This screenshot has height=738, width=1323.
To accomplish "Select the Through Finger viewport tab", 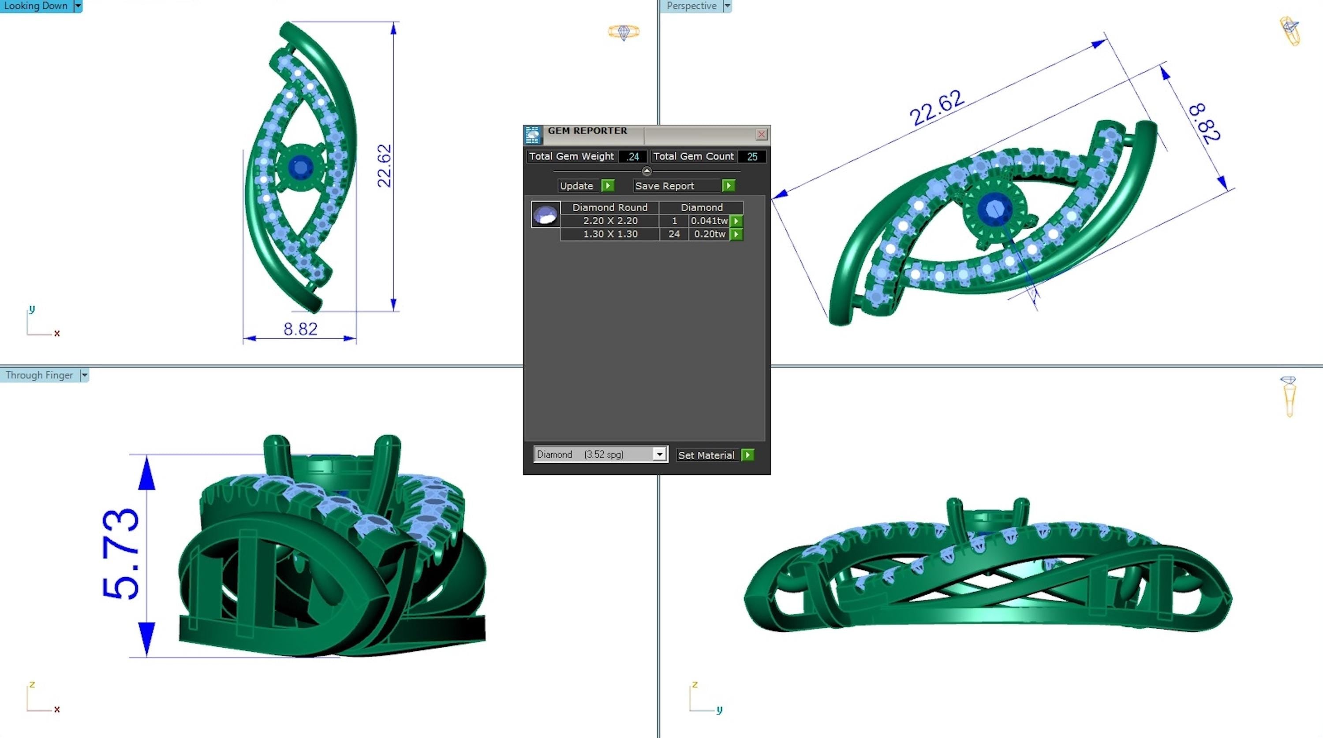I will [39, 375].
